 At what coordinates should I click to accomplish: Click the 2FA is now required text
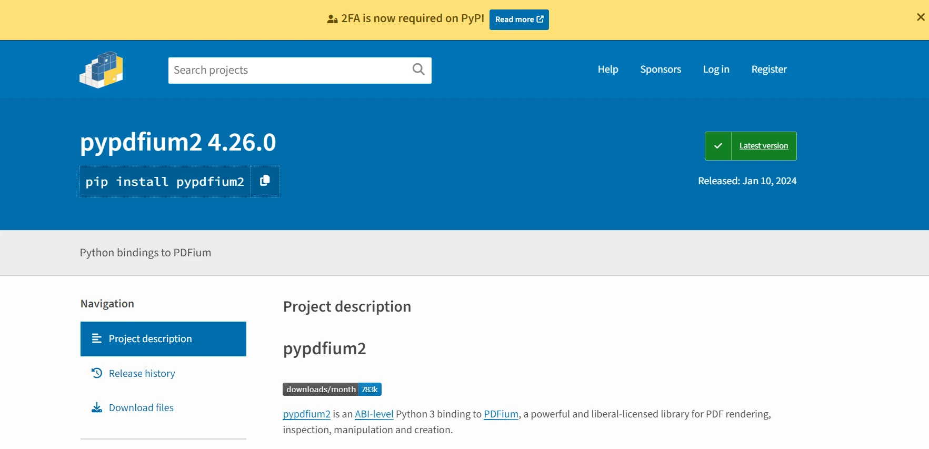point(413,18)
